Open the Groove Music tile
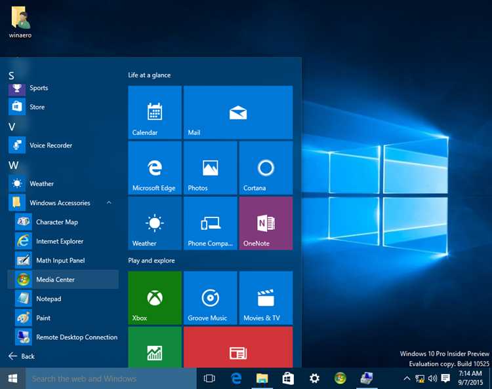Screen dimensions: 492x389 210,298
